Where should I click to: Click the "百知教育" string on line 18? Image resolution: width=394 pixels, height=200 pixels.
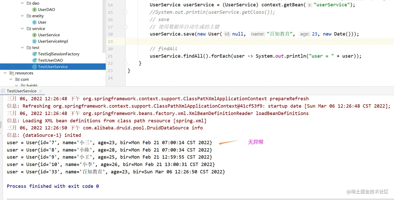pos(280,34)
